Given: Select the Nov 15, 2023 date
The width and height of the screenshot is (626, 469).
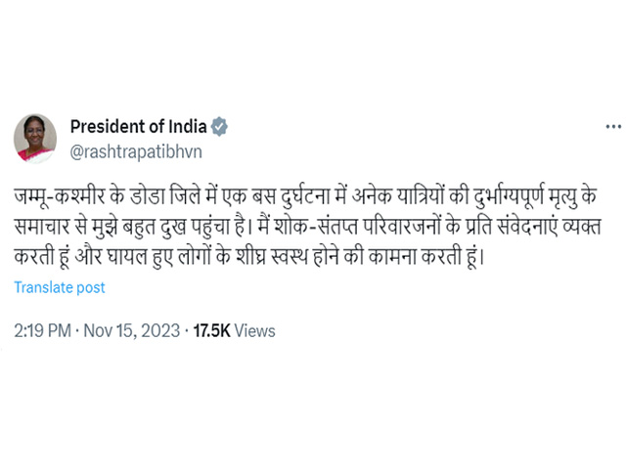Looking at the screenshot, I should 132,330.
